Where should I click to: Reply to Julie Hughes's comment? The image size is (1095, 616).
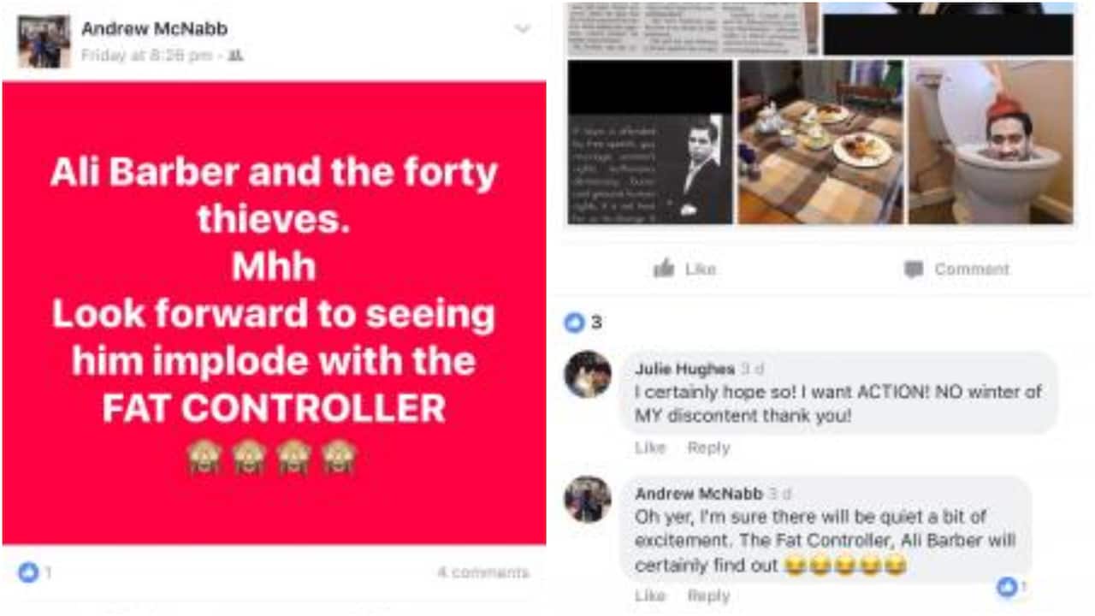coord(708,447)
